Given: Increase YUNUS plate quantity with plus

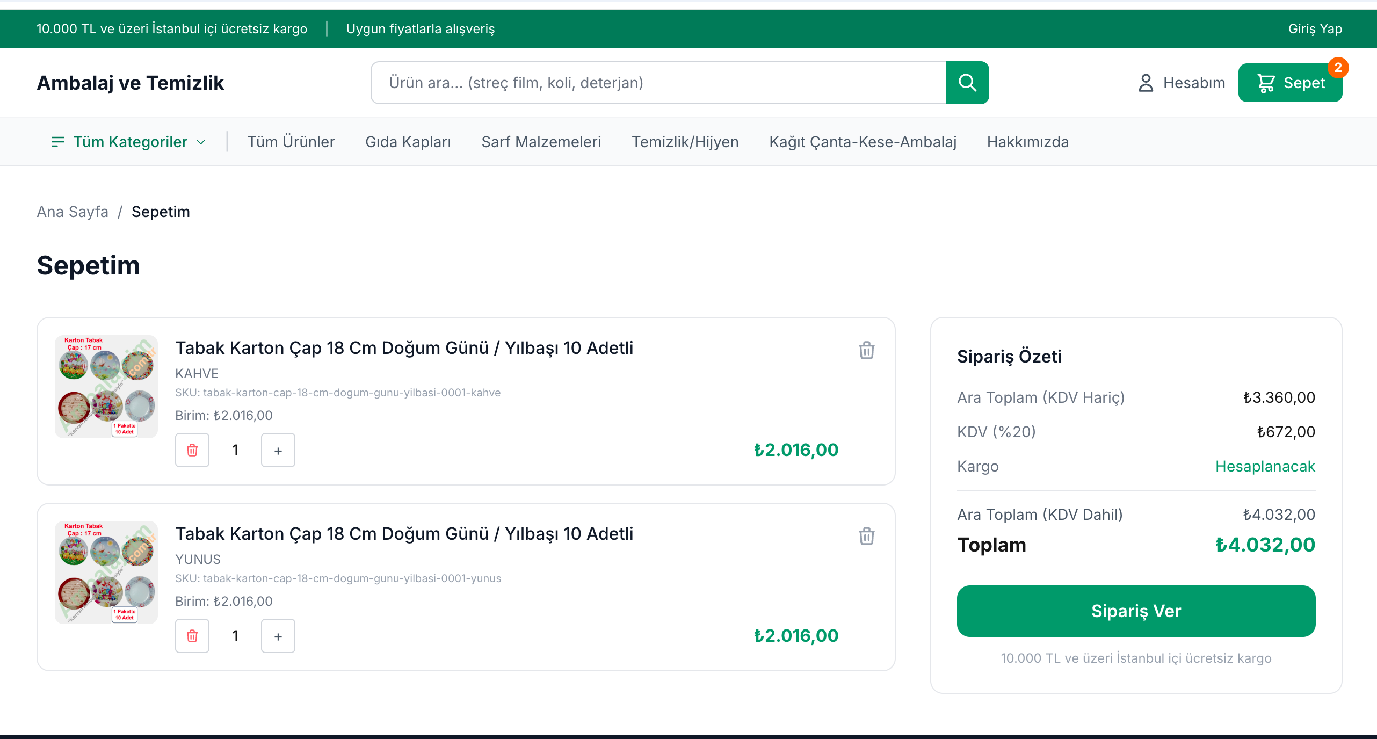Looking at the screenshot, I should pyautogui.click(x=278, y=636).
